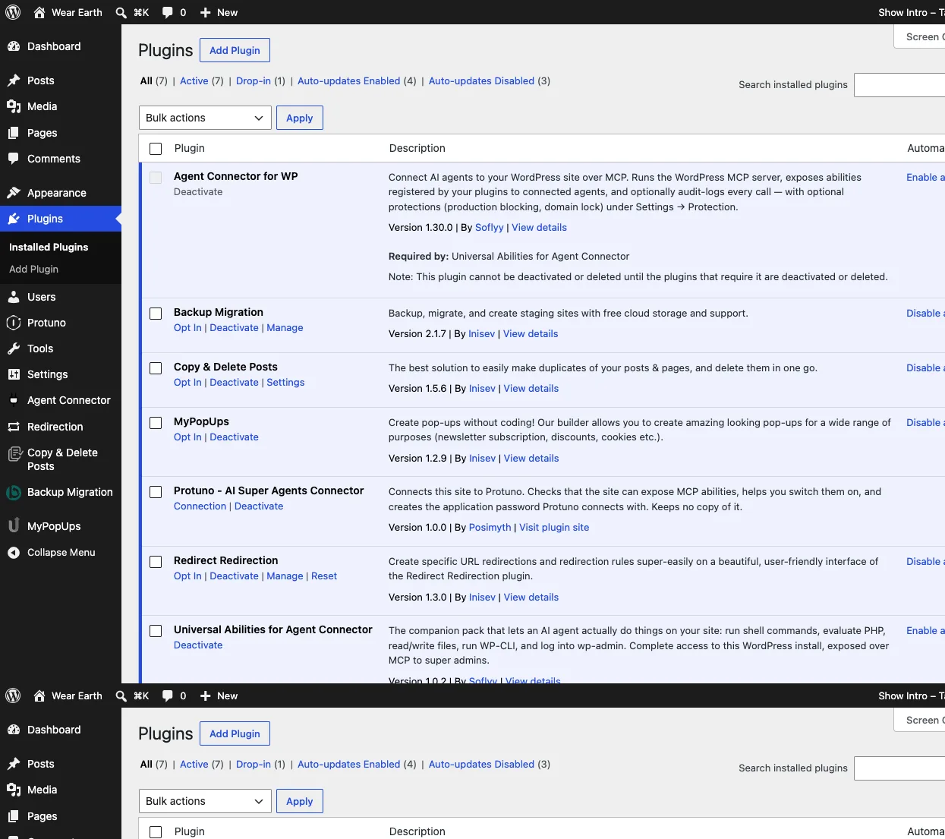Click the Backup Migration green sidebar icon

click(14, 492)
